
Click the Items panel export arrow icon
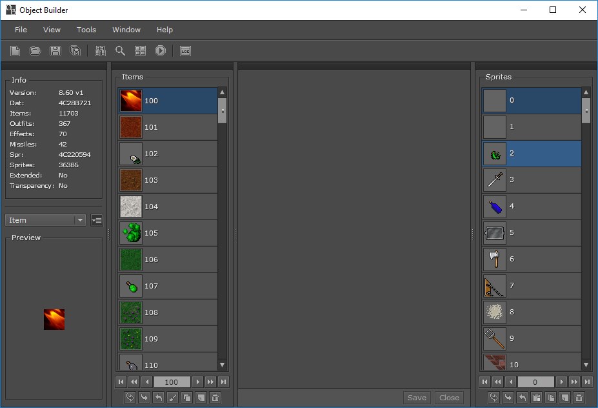[x=158, y=398]
